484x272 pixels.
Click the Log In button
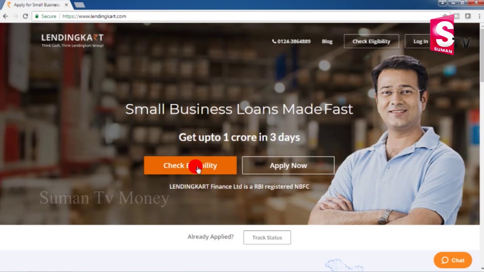click(x=420, y=41)
